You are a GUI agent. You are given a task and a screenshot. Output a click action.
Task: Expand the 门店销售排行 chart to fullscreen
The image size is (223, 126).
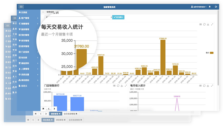point(126,86)
